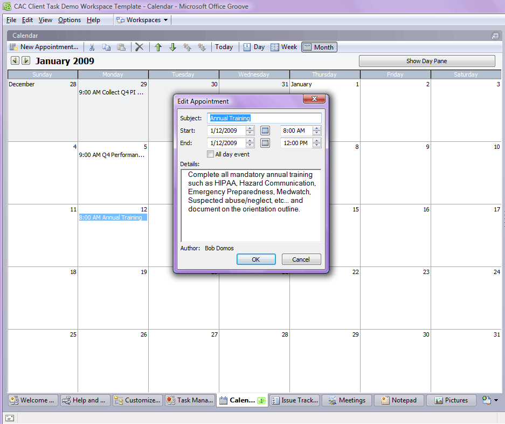
Task: Open the Help menu
Action: pos(93,20)
